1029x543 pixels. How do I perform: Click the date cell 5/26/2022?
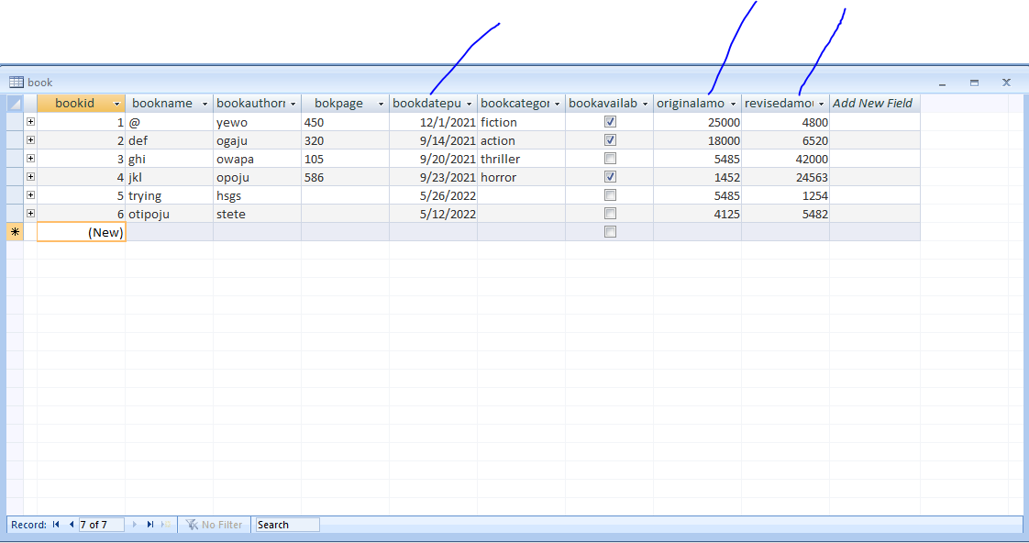[x=433, y=195]
